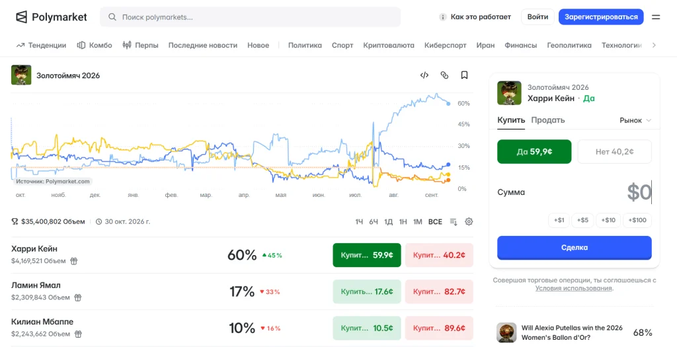Open the Рынок order type dropdown

coord(635,120)
